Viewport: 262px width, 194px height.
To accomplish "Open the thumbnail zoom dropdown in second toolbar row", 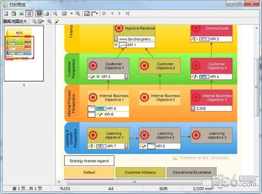I will coord(43,21).
